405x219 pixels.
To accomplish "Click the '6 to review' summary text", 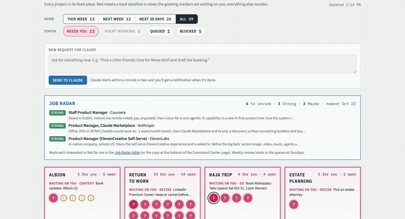I will (x=258, y=104).
